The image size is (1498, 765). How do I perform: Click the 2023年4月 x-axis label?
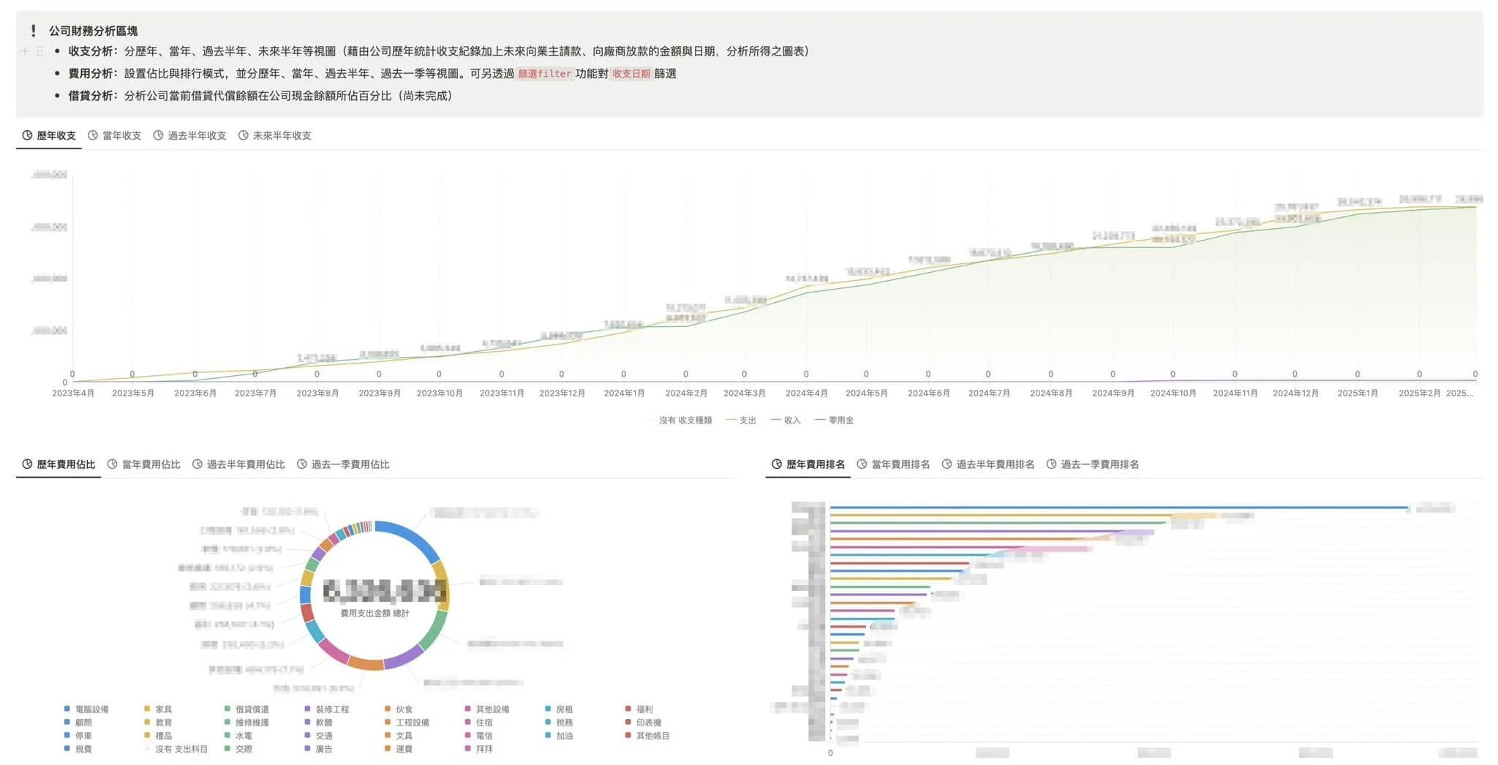[x=73, y=393]
